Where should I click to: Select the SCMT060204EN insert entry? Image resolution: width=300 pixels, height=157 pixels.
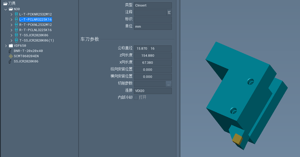26,56
